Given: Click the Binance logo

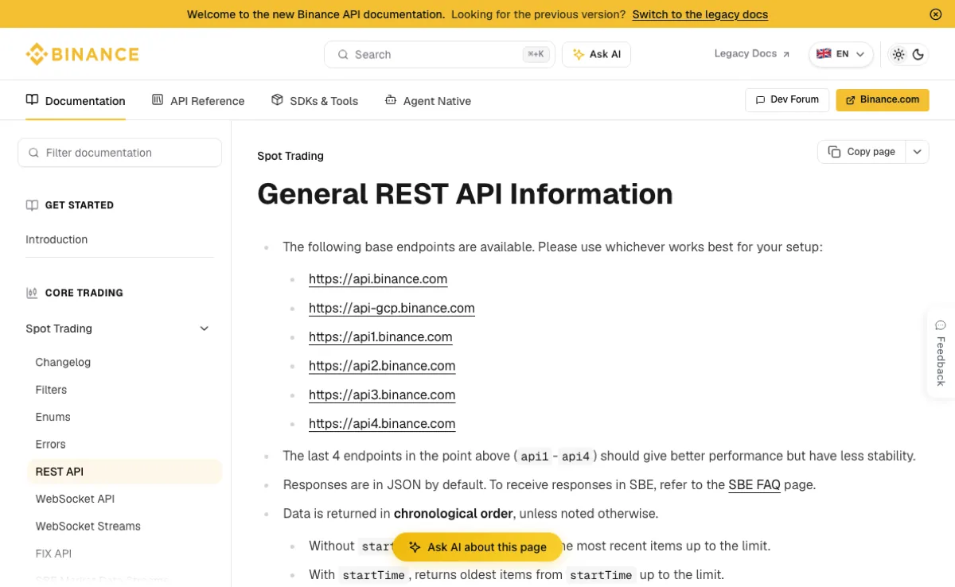Looking at the screenshot, I should point(82,54).
